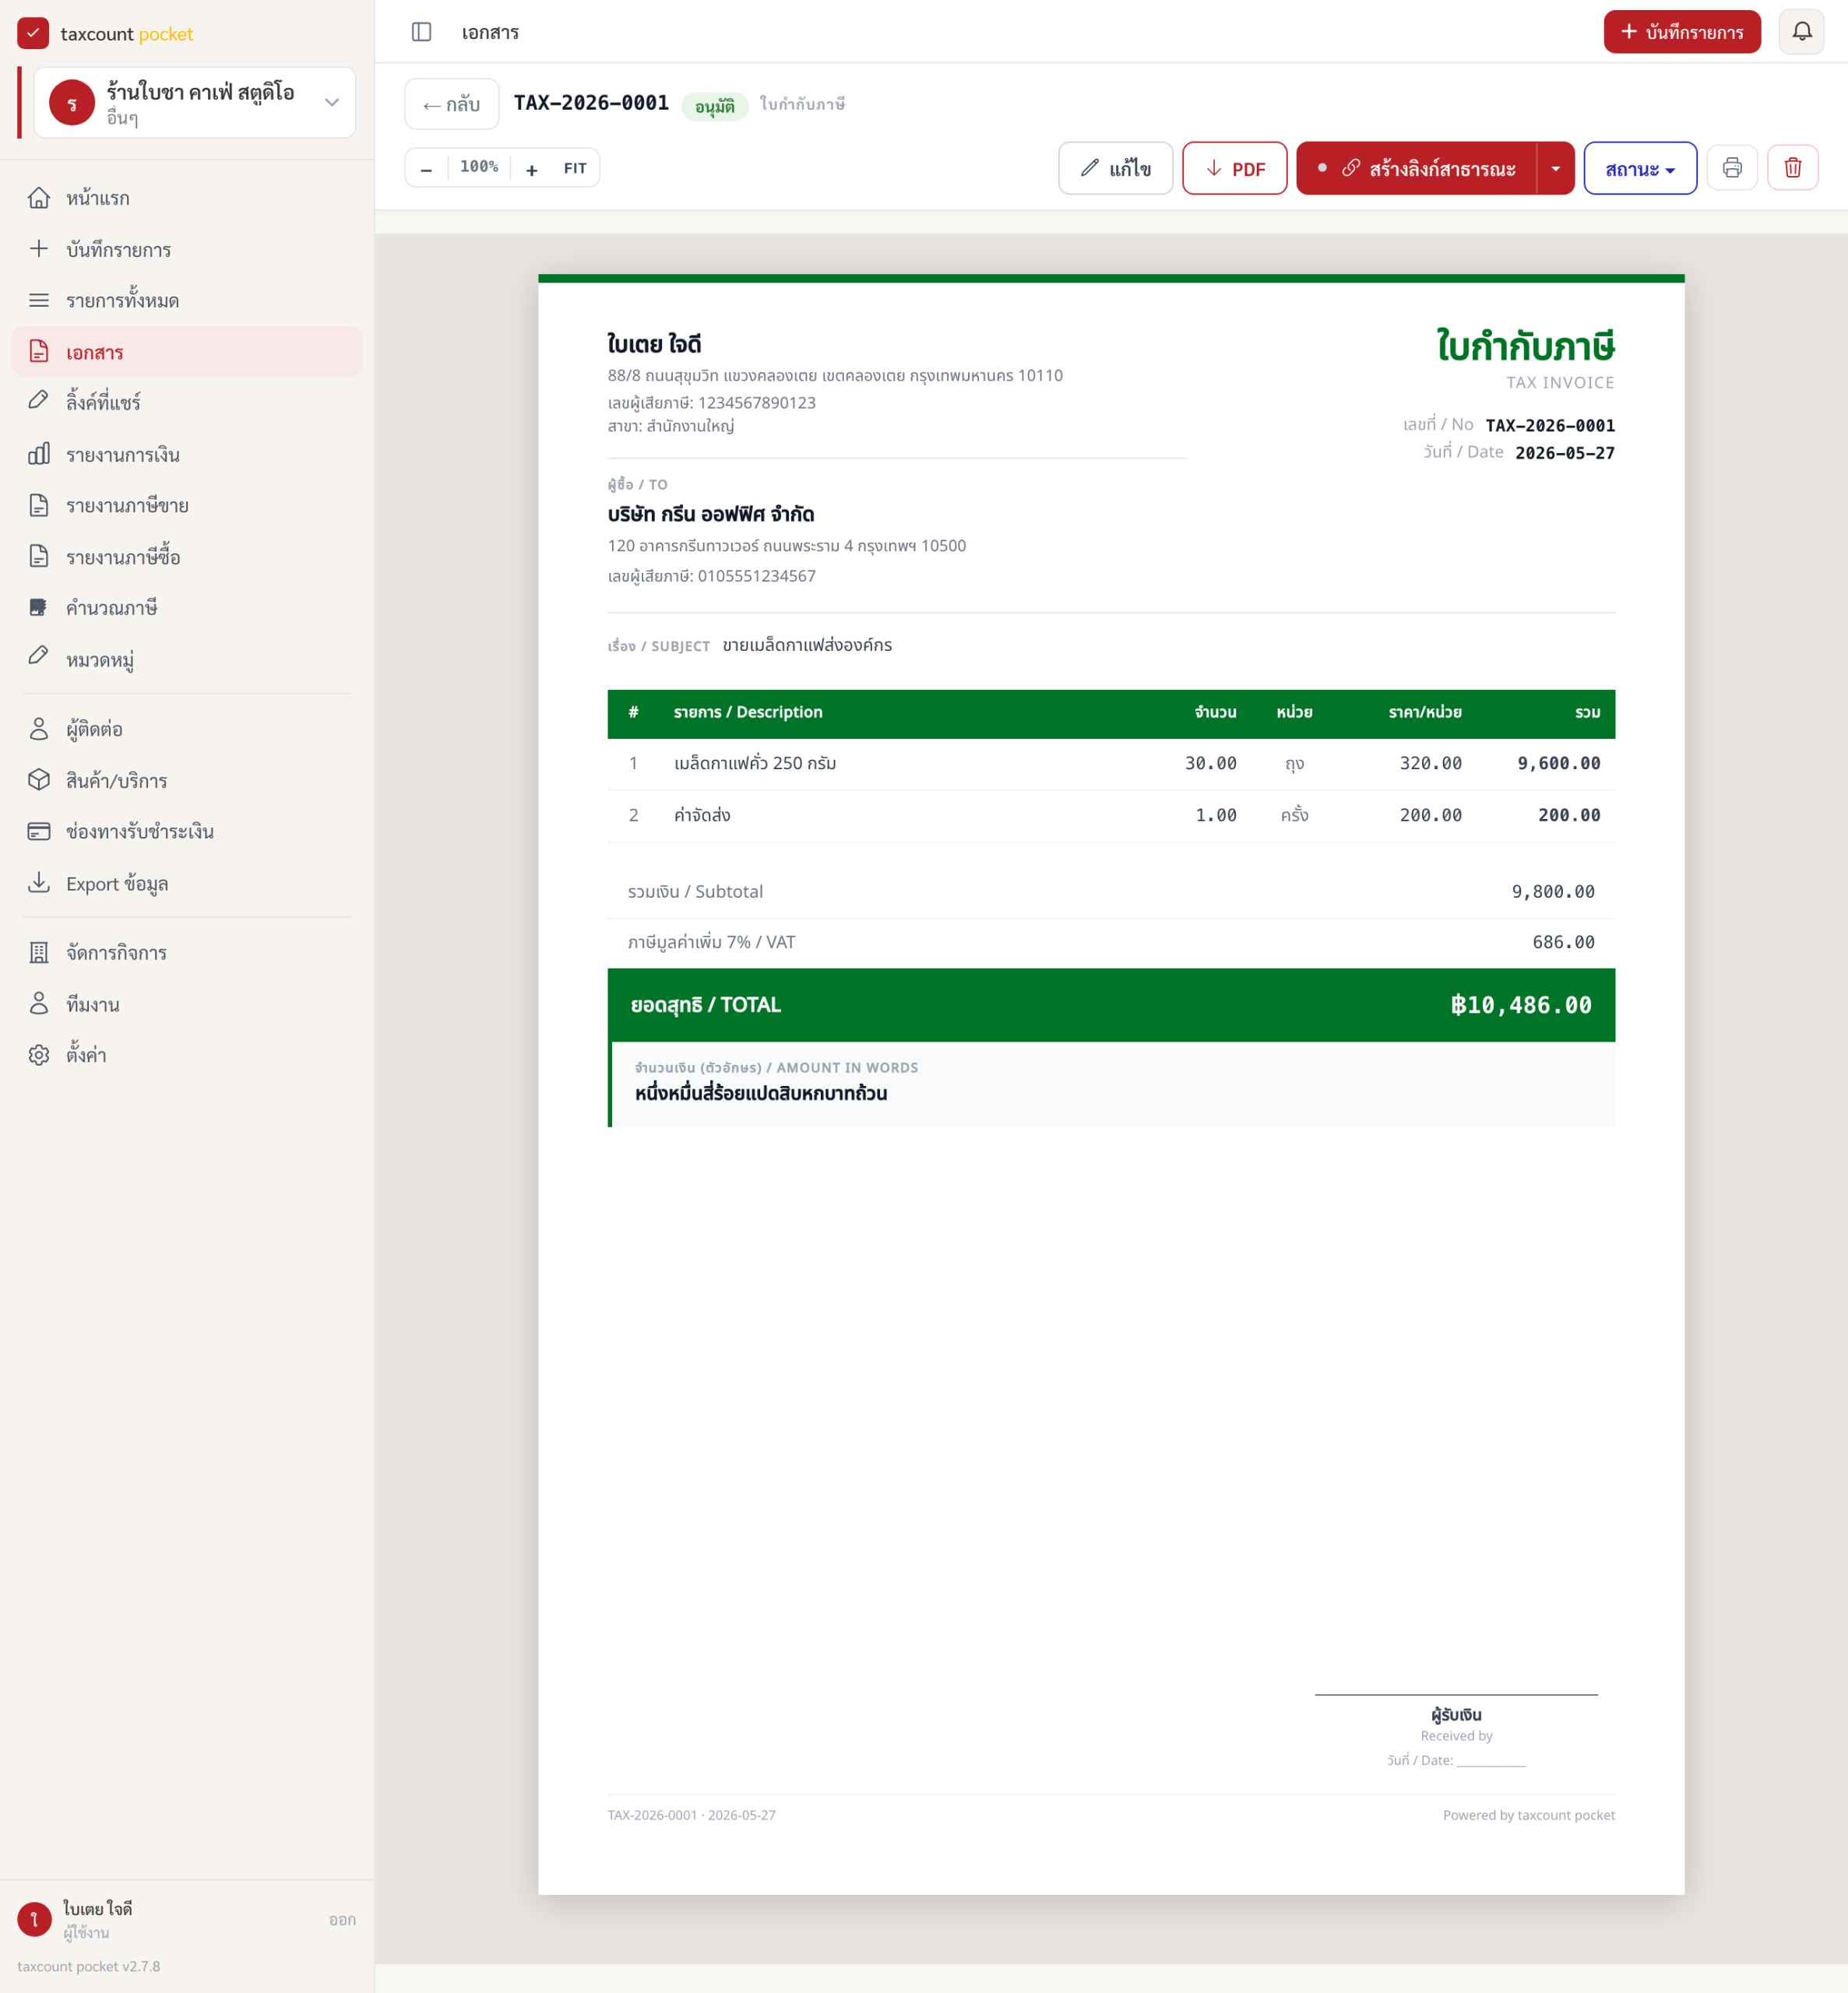Click สร้างลิงก์สาธารณะ public link button
Viewport: 1848px width, 1993px height.
coord(1417,168)
